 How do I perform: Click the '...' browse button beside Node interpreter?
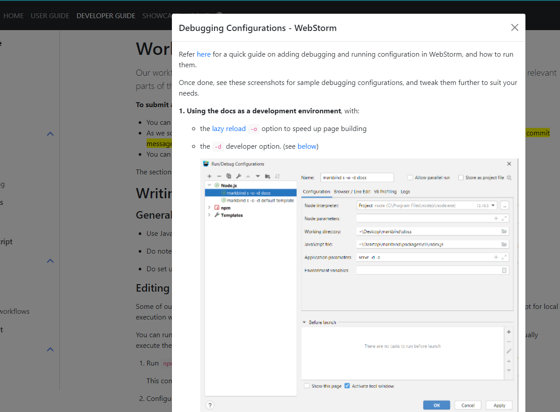click(x=505, y=205)
